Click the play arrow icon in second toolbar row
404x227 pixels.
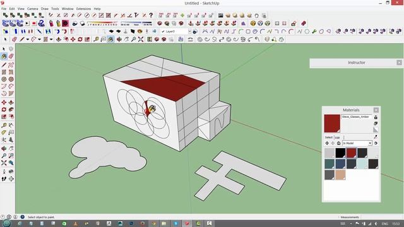point(27,23)
